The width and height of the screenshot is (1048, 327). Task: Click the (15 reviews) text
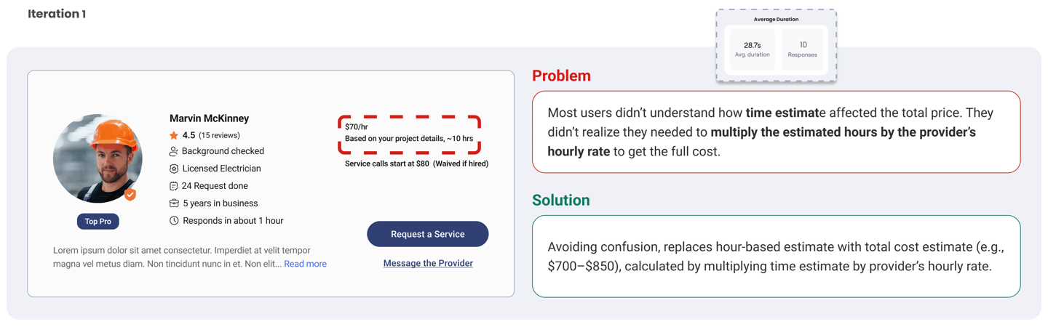click(219, 135)
